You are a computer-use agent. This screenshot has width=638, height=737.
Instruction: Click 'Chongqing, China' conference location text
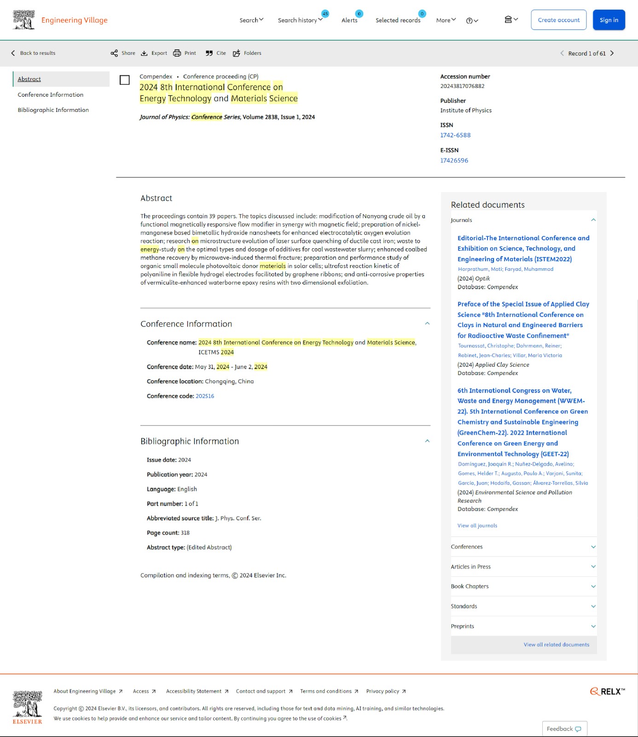(x=229, y=381)
